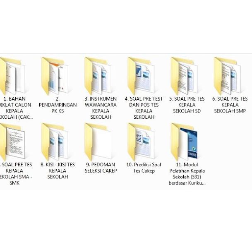
Task: Click the label '5. SOAL PRE TES KEPALA SEKOLAH SD'
Action: [187, 105]
